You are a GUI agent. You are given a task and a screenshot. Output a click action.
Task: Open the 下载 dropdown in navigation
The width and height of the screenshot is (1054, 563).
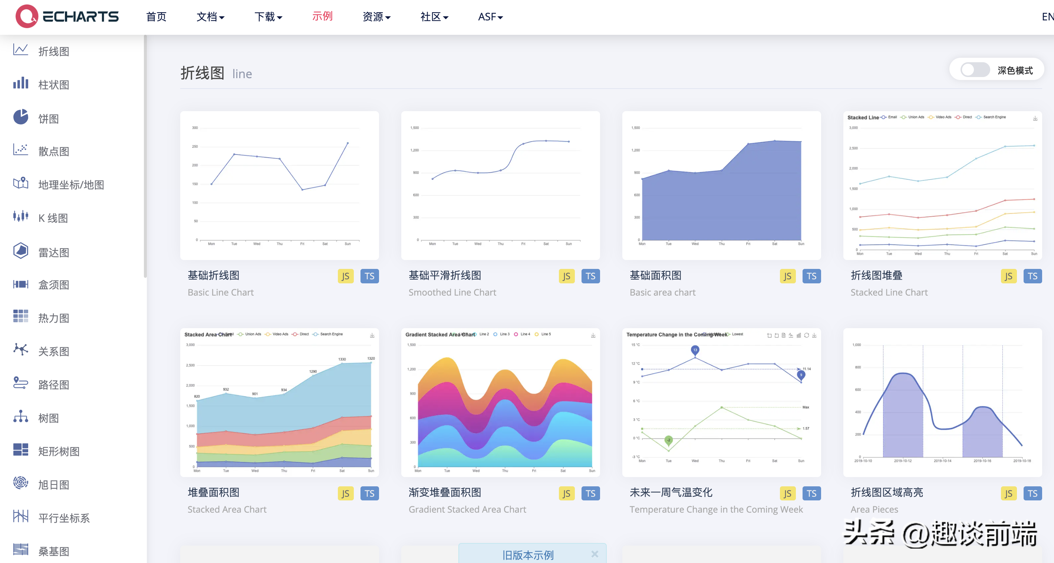(268, 17)
